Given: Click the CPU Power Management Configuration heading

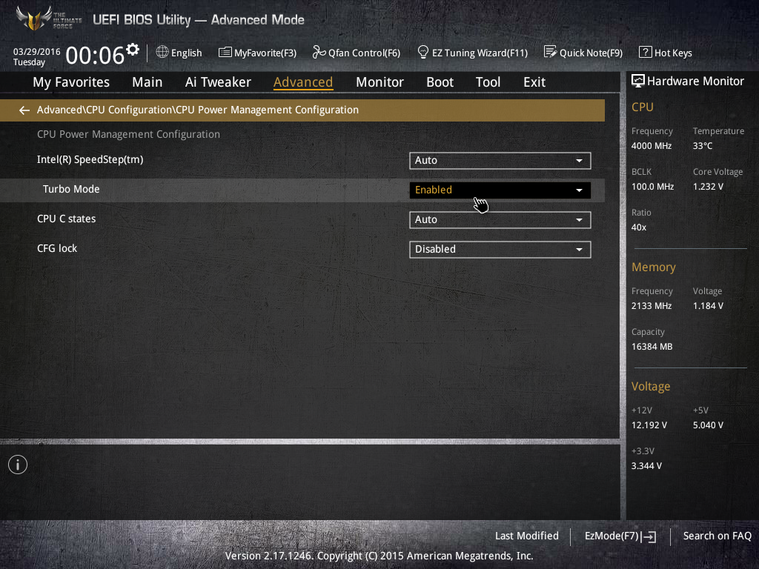Looking at the screenshot, I should point(128,134).
